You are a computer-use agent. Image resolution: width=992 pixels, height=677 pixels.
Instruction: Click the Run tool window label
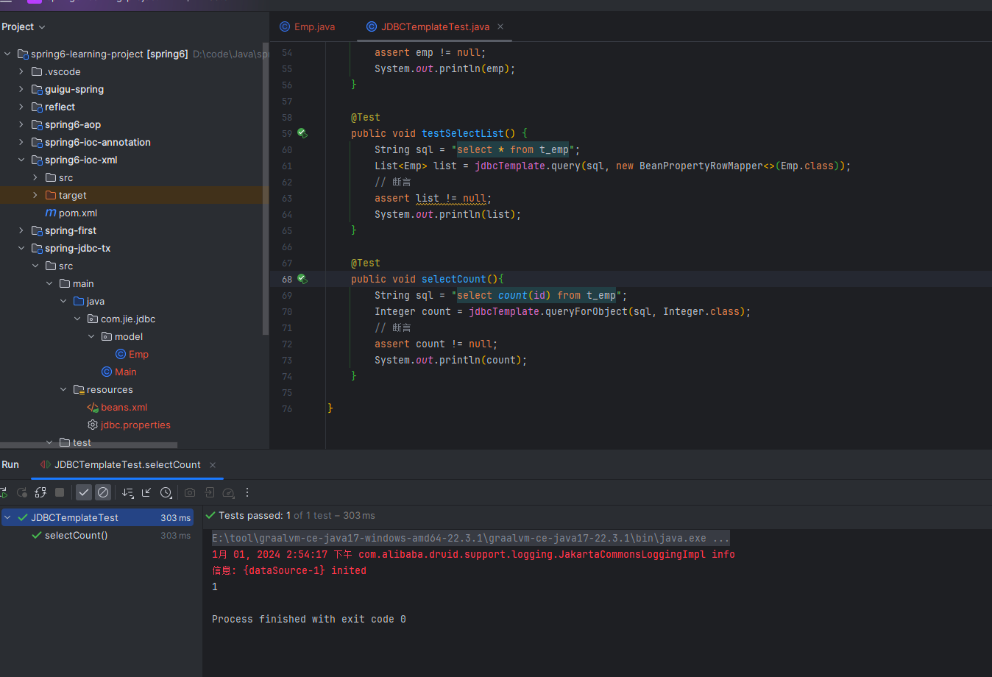pos(10,465)
